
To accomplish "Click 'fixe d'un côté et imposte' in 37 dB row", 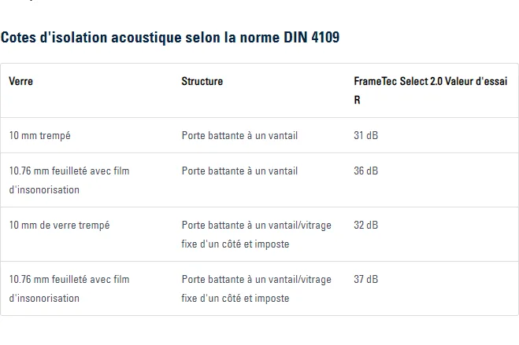I will [x=235, y=298].
